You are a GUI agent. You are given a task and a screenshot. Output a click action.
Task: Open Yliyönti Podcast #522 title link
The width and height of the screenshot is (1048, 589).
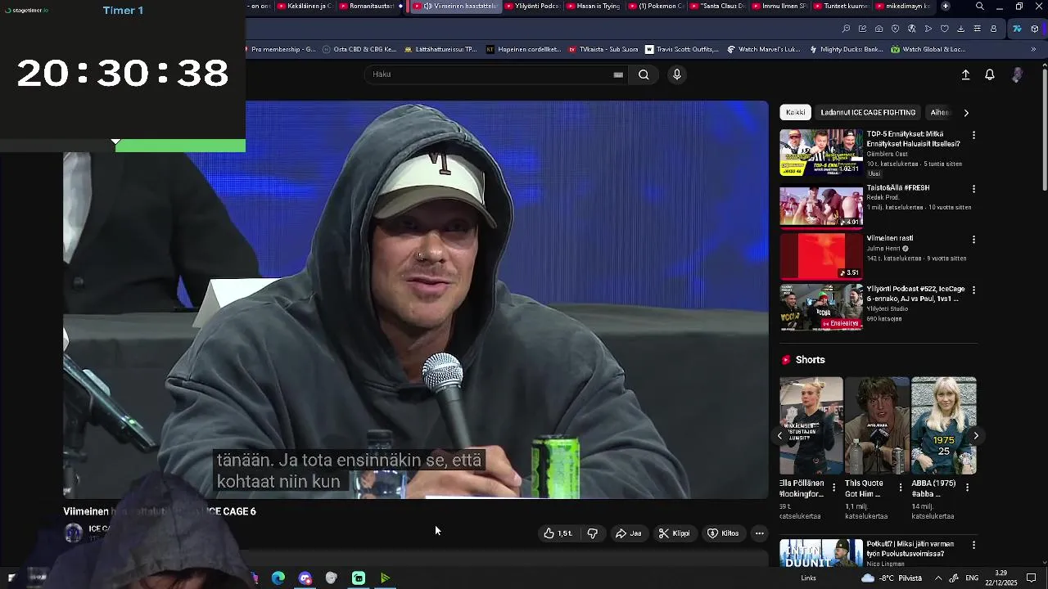[x=915, y=294]
